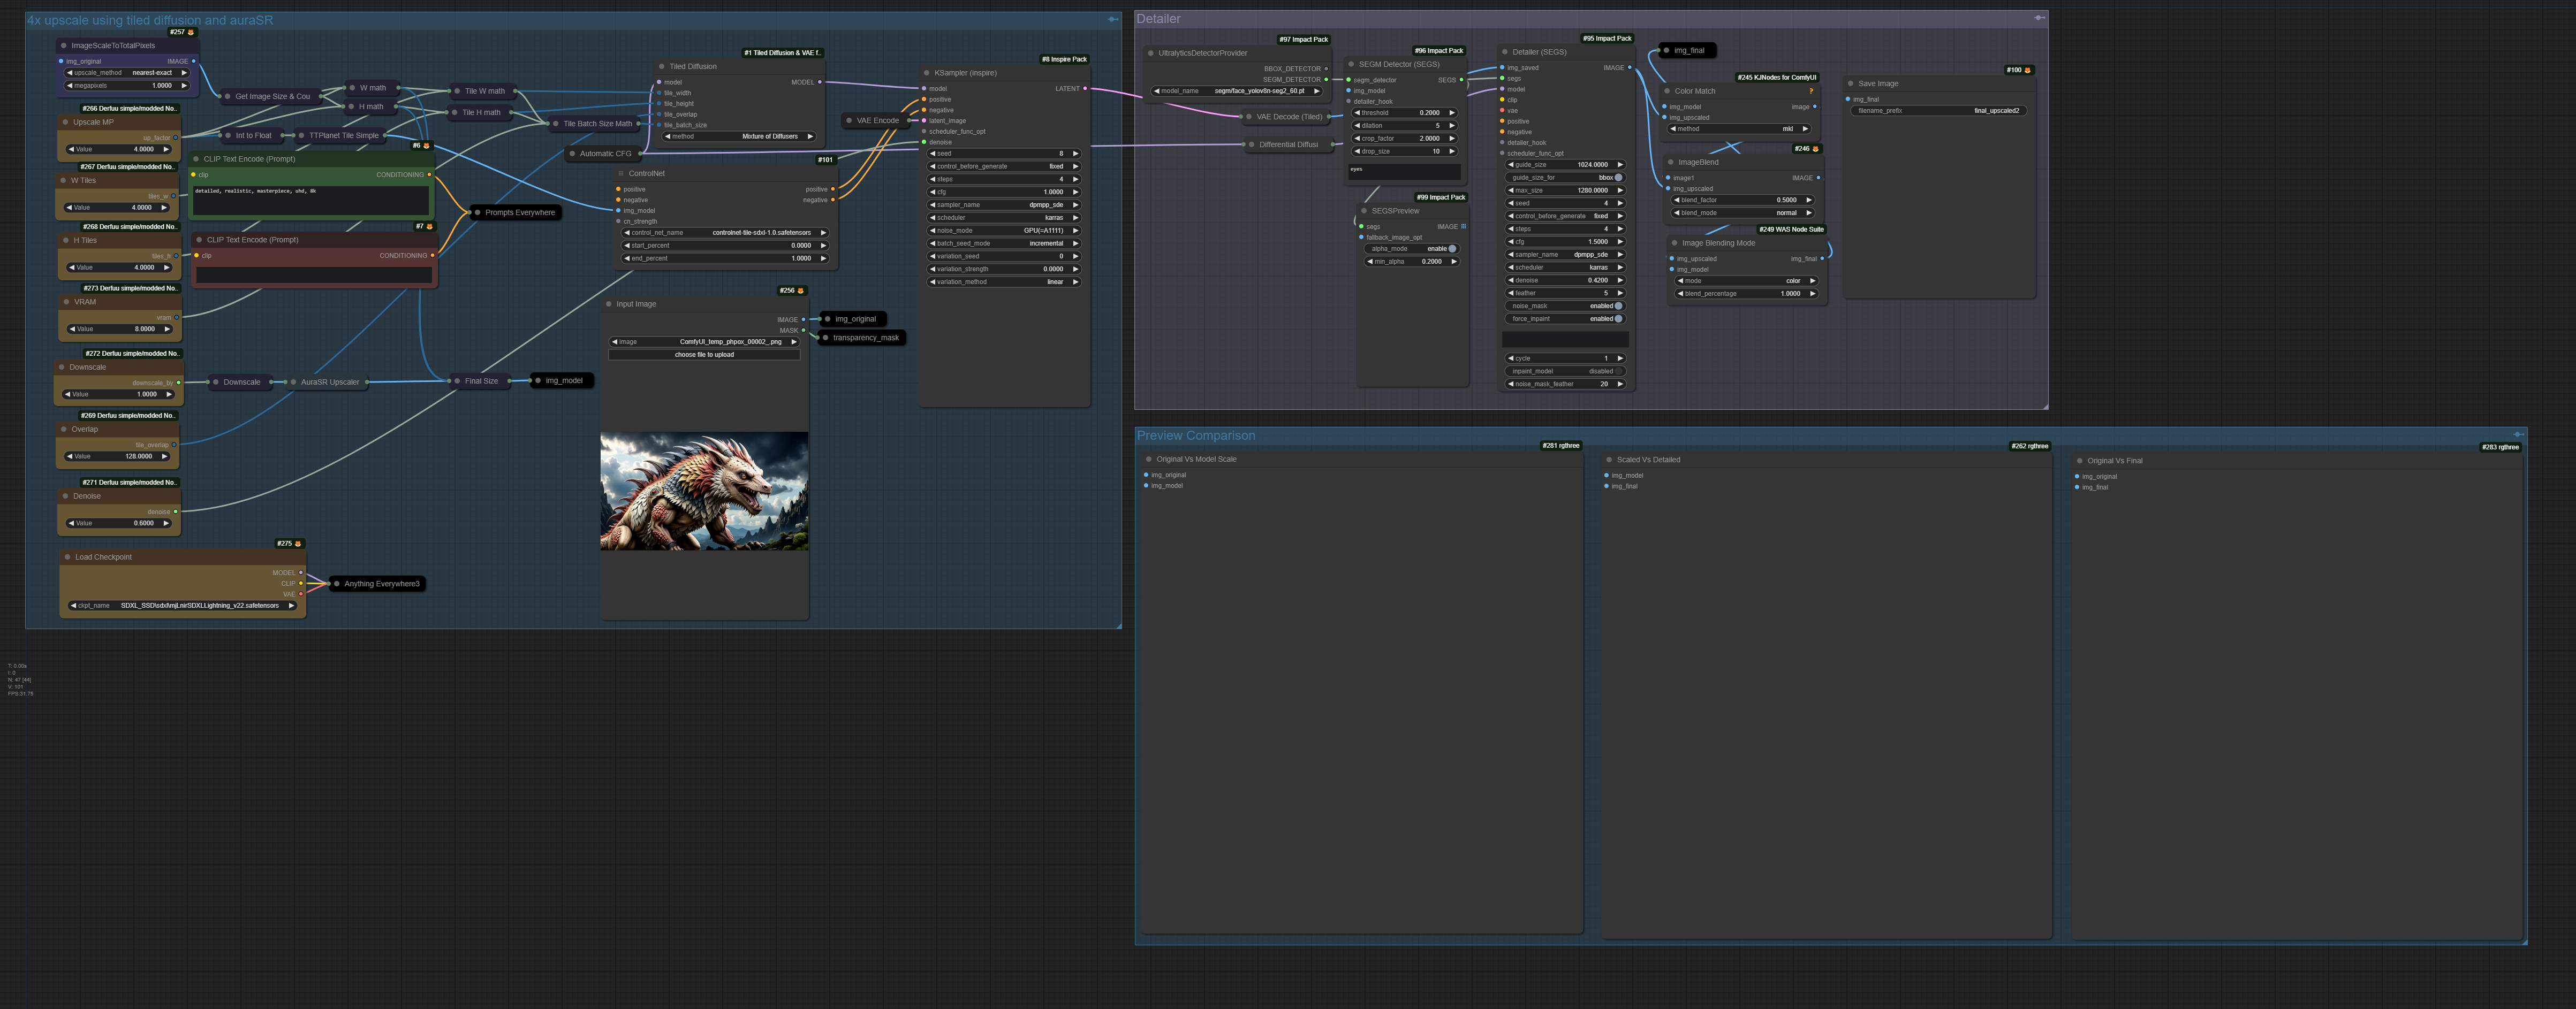Click the dragon input image thumbnail

[x=704, y=491]
